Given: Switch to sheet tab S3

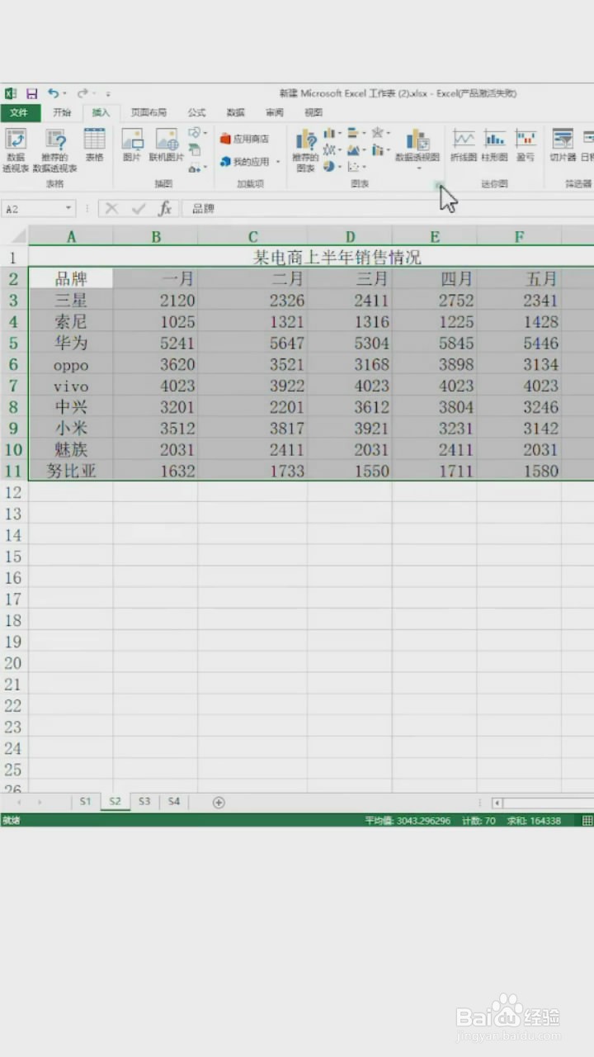Looking at the screenshot, I should click(x=144, y=802).
